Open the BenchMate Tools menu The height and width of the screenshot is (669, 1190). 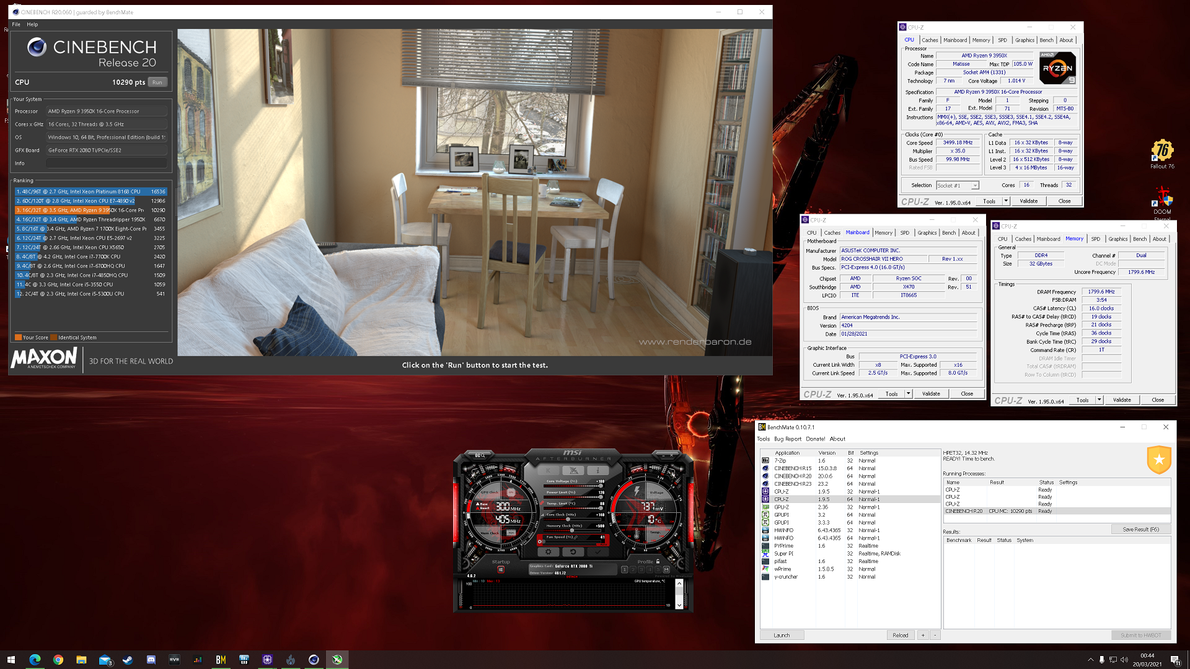[x=763, y=439]
